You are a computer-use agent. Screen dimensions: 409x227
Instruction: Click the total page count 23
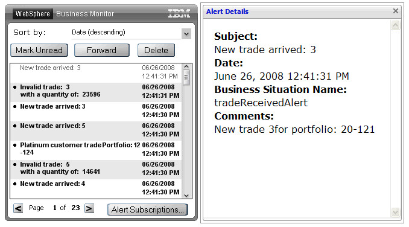point(75,208)
